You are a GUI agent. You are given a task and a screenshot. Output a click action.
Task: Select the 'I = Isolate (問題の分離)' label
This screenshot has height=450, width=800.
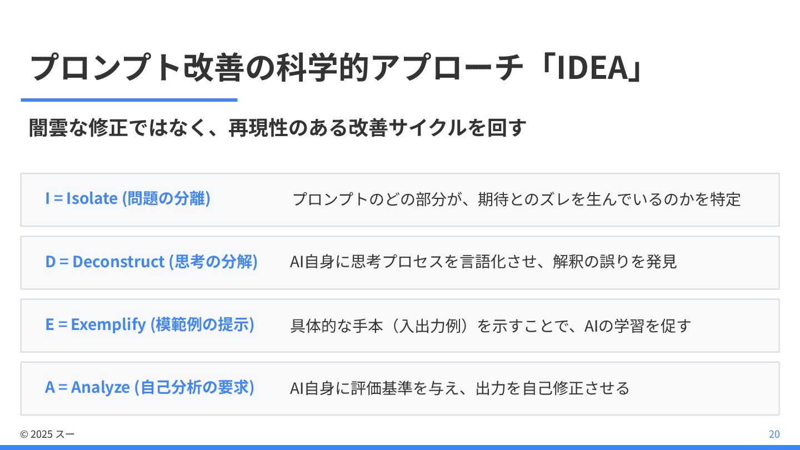128,198
